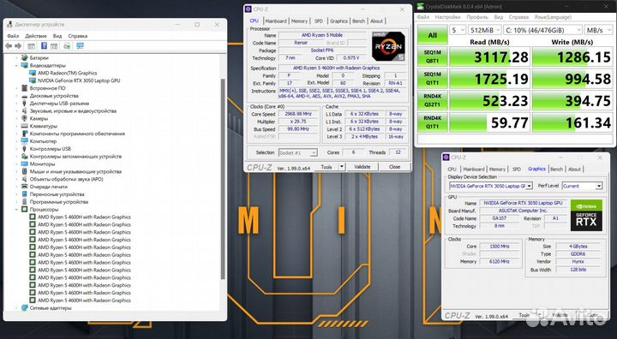Click the icon beside Компоненты программного обеспечения
The image size is (617, 339).
click(x=24, y=134)
